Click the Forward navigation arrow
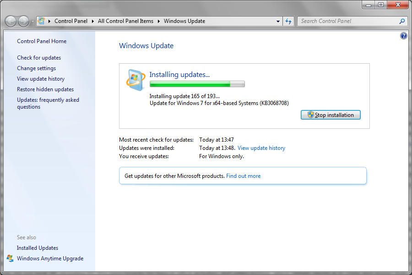This screenshot has width=412, height=275. tap(23, 22)
